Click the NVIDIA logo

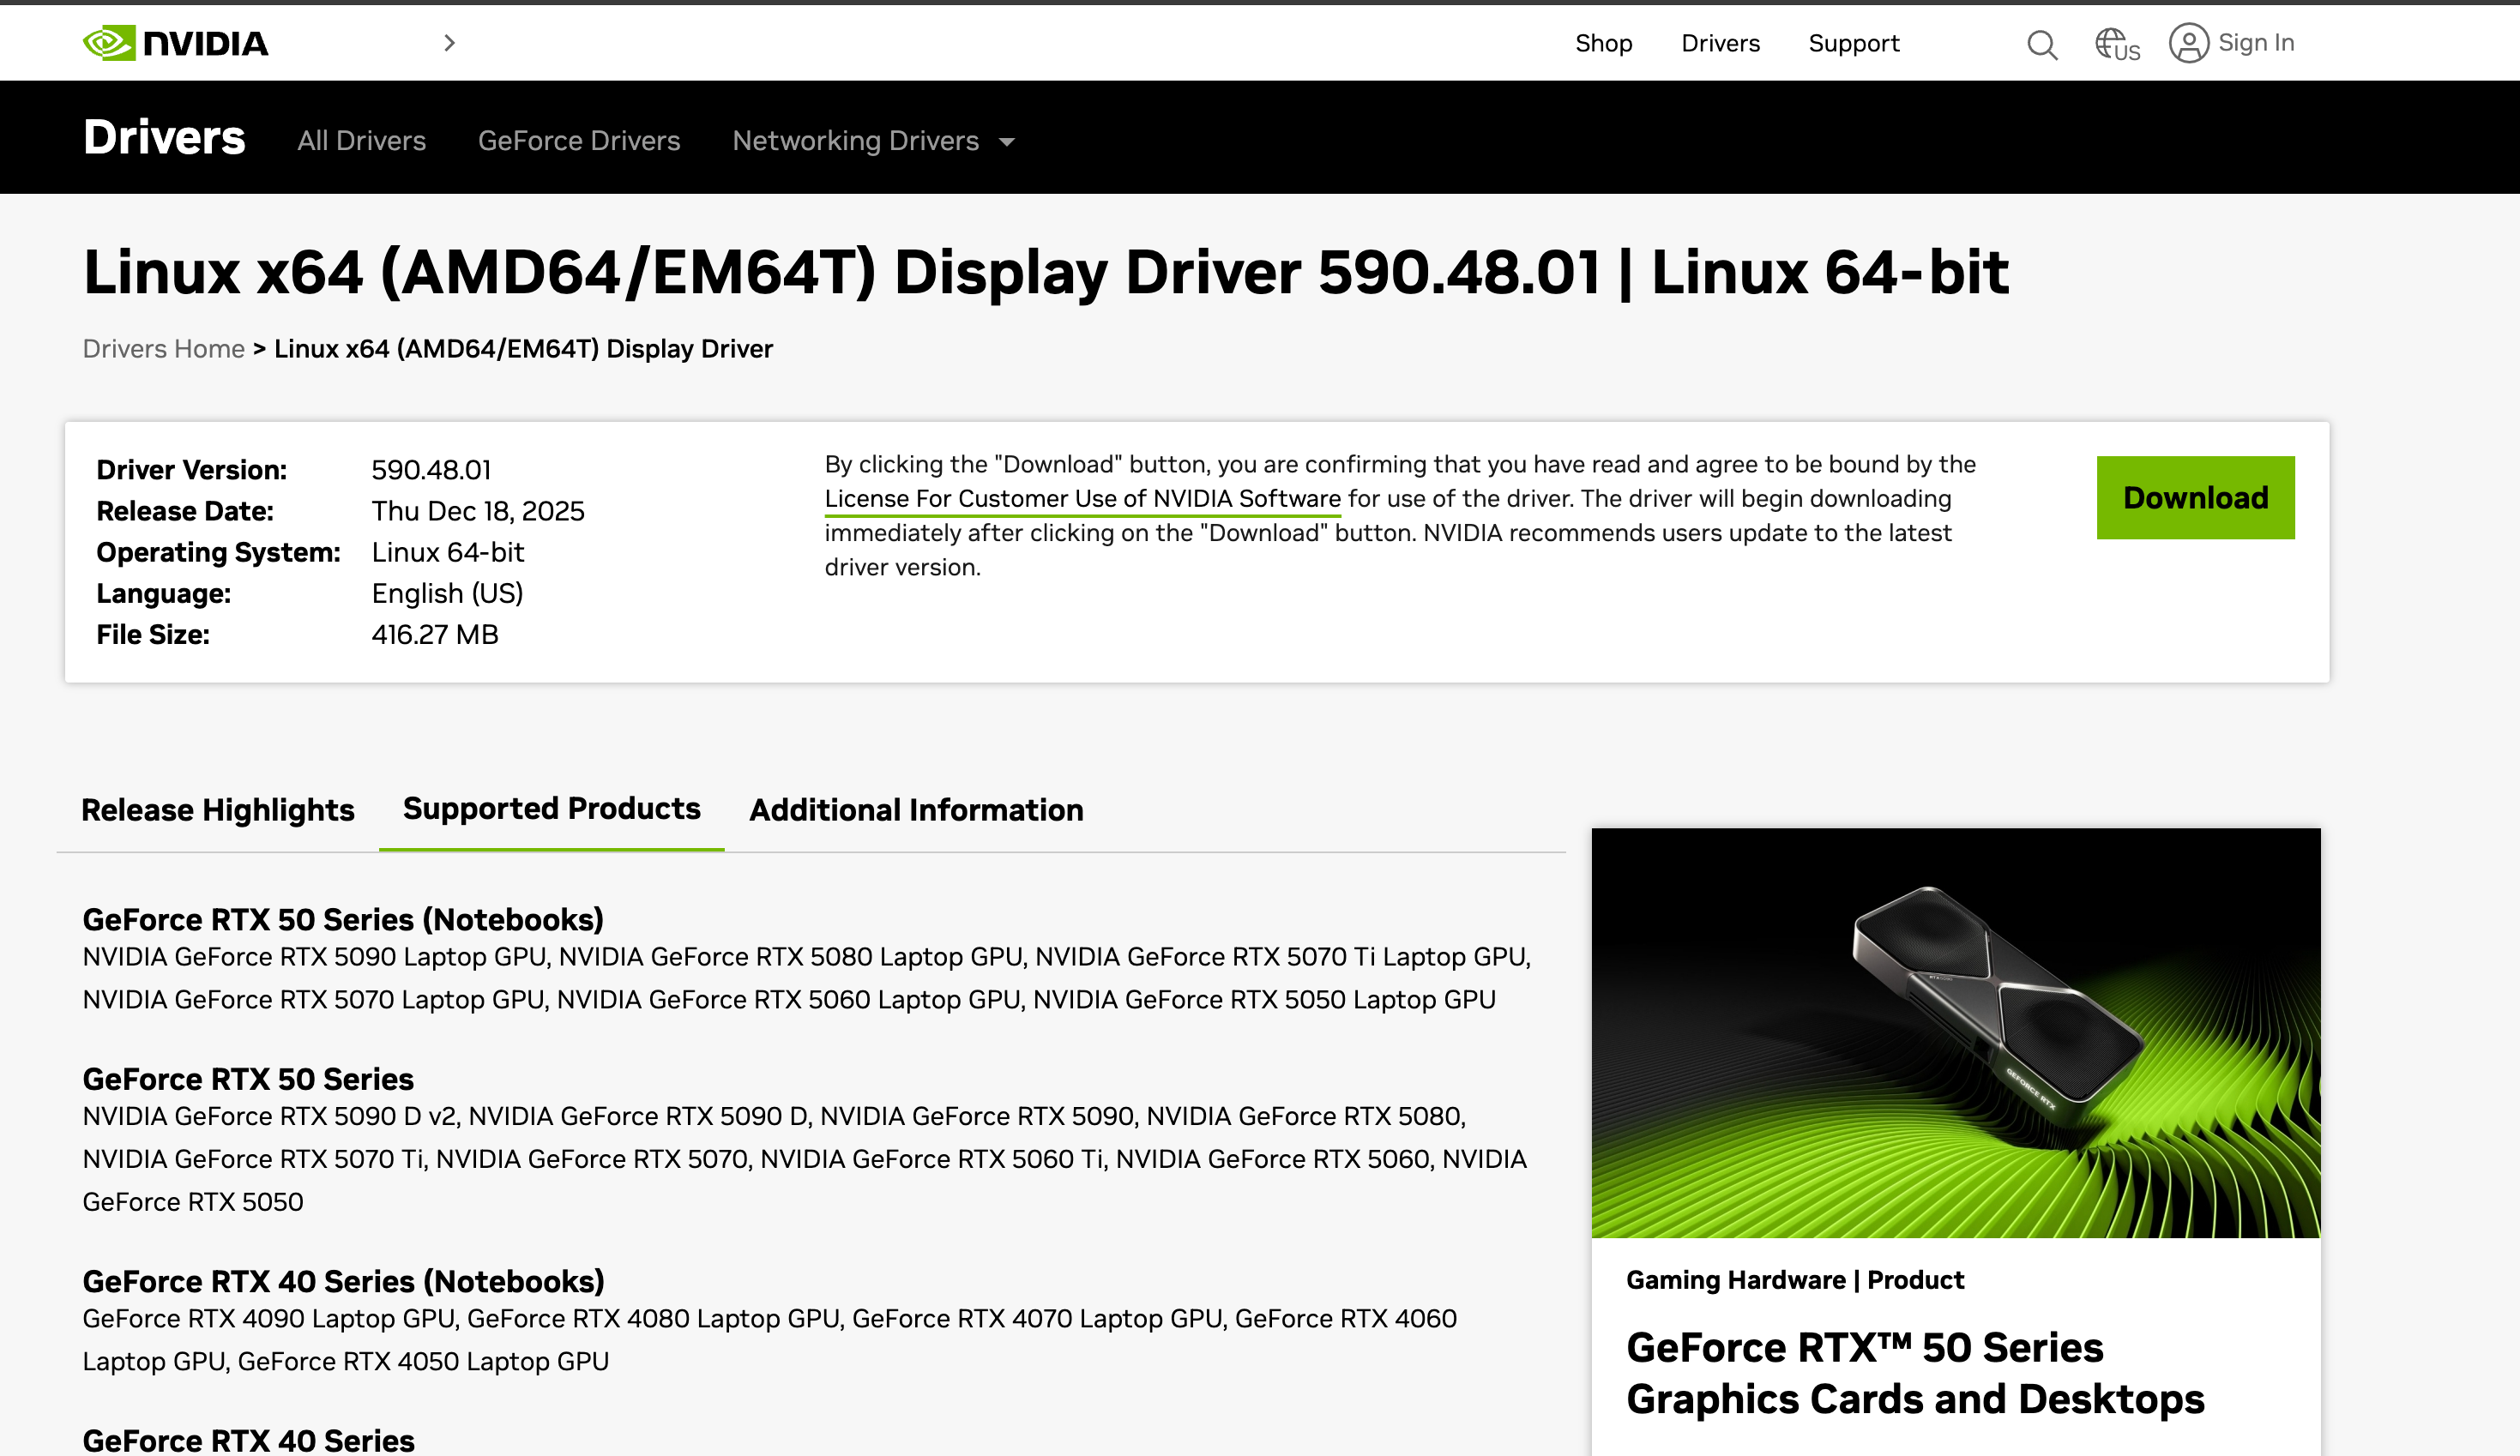tap(175, 43)
